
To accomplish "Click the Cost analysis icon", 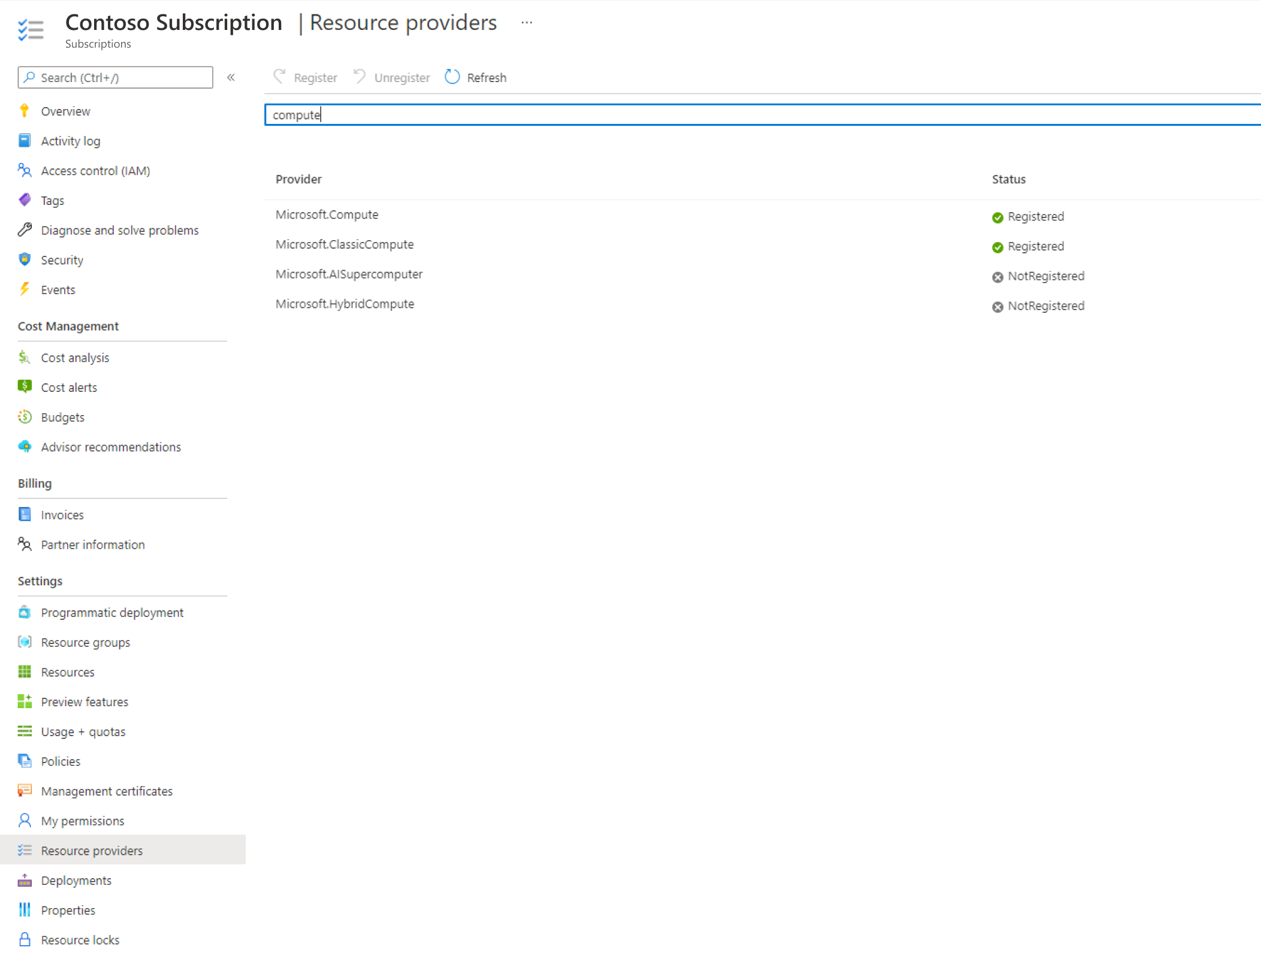I will click(x=25, y=358).
